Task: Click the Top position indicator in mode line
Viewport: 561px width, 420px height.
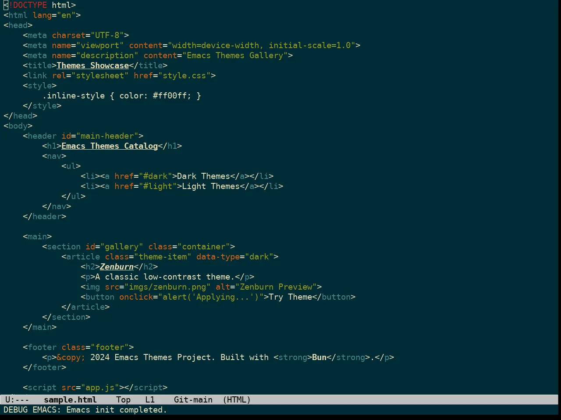Action: [x=123, y=399]
